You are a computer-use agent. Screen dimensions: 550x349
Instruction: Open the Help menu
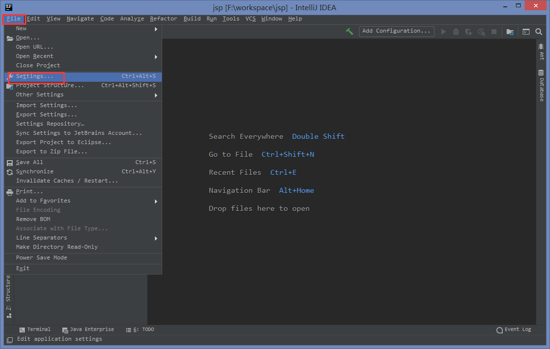pos(295,19)
